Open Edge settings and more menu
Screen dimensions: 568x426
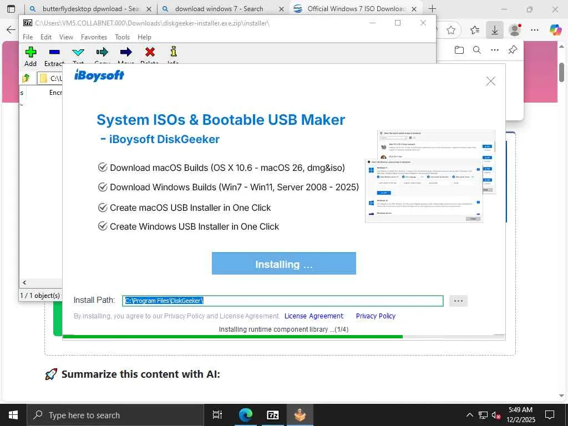[535, 30]
